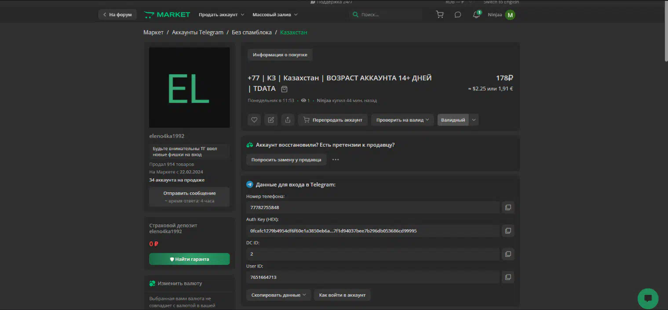Copy the DC ID value

coord(508,254)
